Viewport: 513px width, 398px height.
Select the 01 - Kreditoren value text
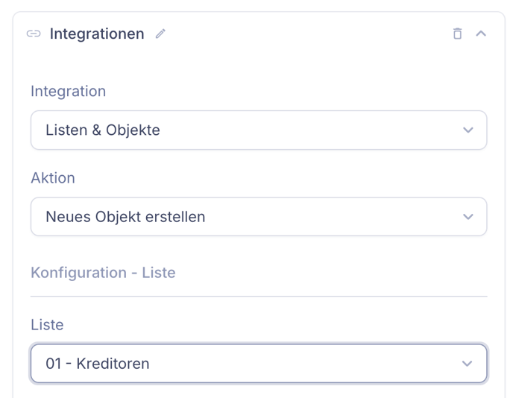(98, 363)
